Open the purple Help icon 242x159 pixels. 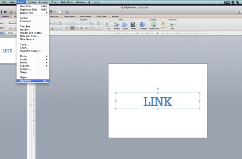tap(67, 12)
